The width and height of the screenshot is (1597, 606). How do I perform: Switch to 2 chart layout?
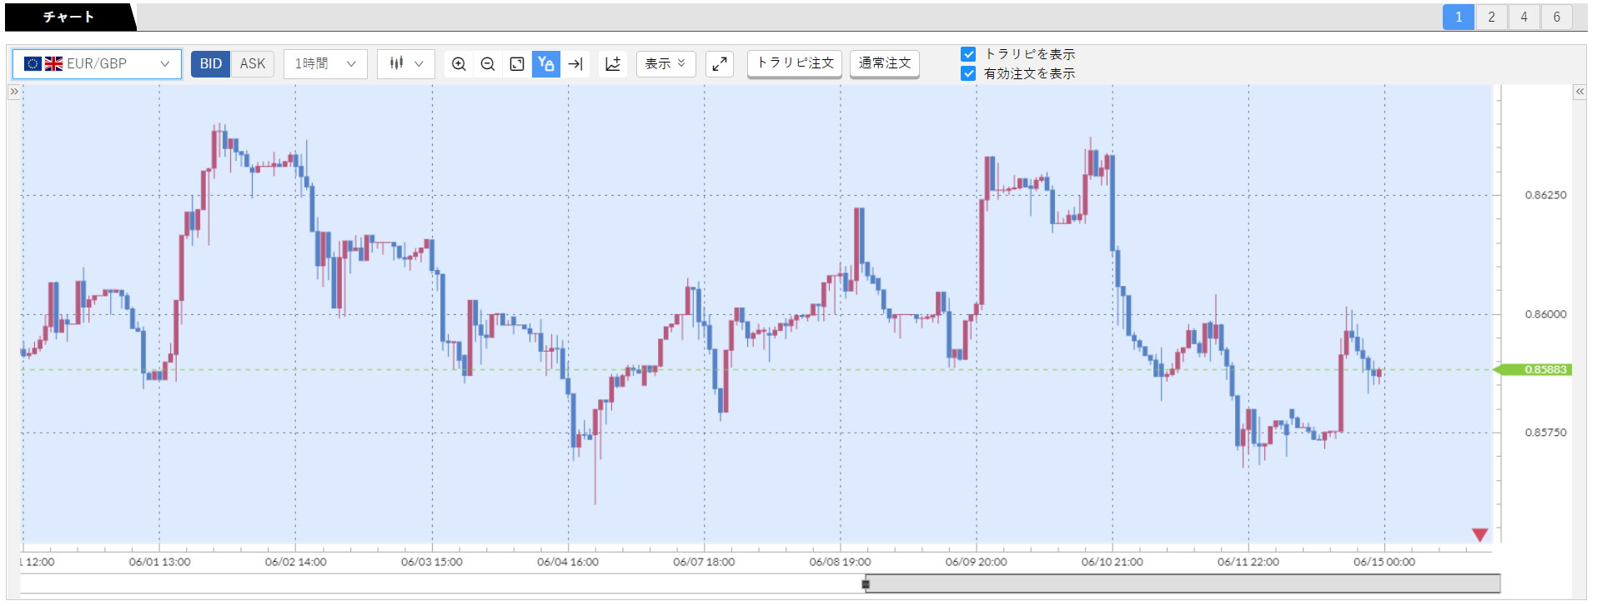tap(1491, 17)
